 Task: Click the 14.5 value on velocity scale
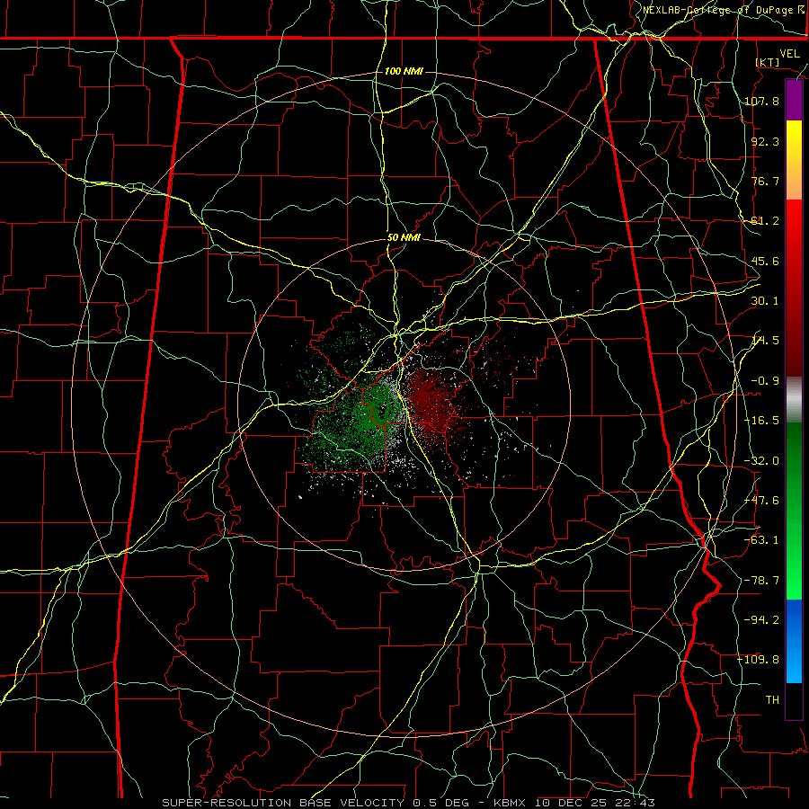click(x=765, y=341)
